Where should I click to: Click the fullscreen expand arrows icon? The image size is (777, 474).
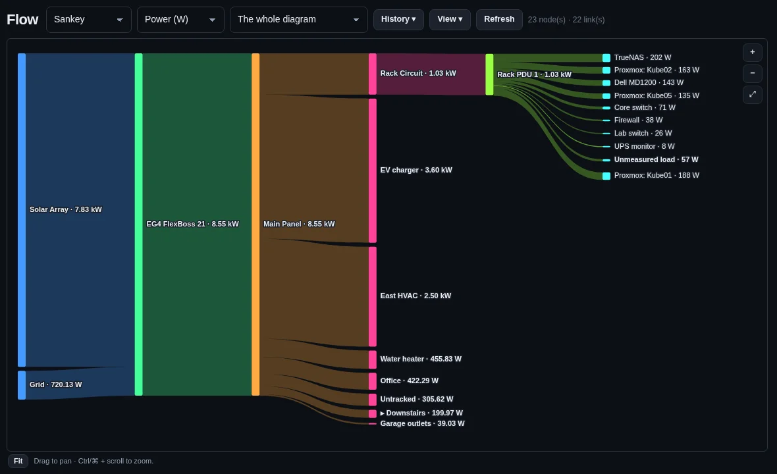(x=752, y=94)
